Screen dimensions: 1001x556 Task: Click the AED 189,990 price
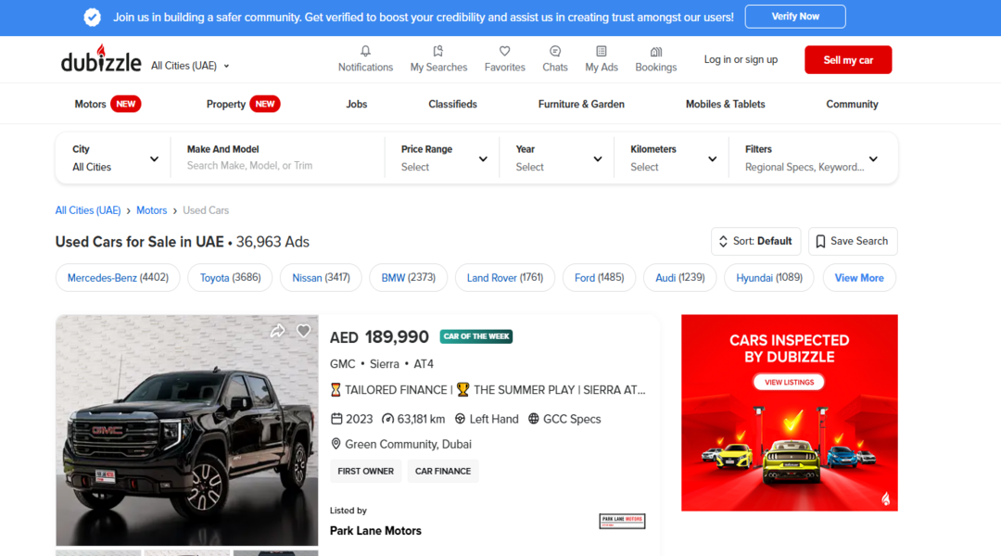click(379, 337)
